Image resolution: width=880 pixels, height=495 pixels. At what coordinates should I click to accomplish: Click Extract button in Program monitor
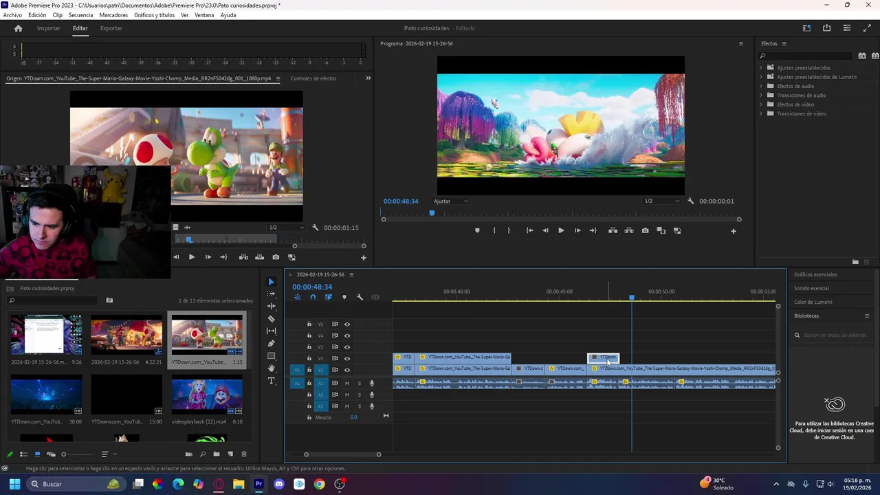[629, 231]
